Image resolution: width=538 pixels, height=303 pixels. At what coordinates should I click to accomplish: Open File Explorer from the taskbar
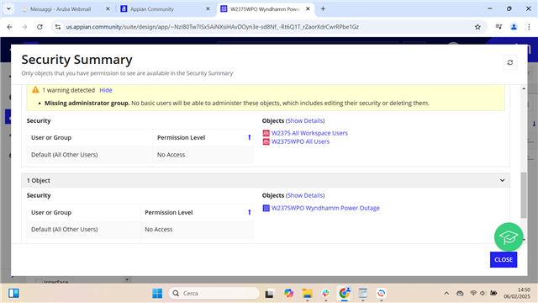[307, 293]
